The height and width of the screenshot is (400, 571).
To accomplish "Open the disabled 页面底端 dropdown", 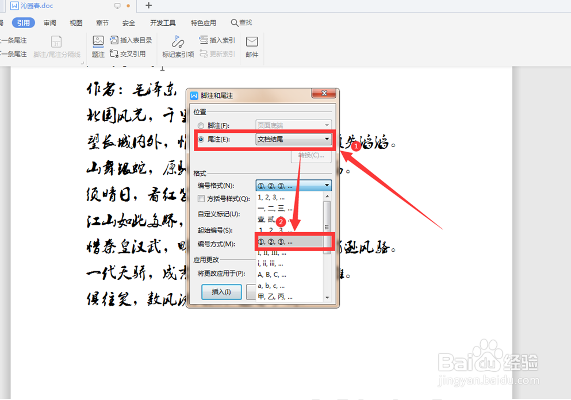I will (x=293, y=125).
